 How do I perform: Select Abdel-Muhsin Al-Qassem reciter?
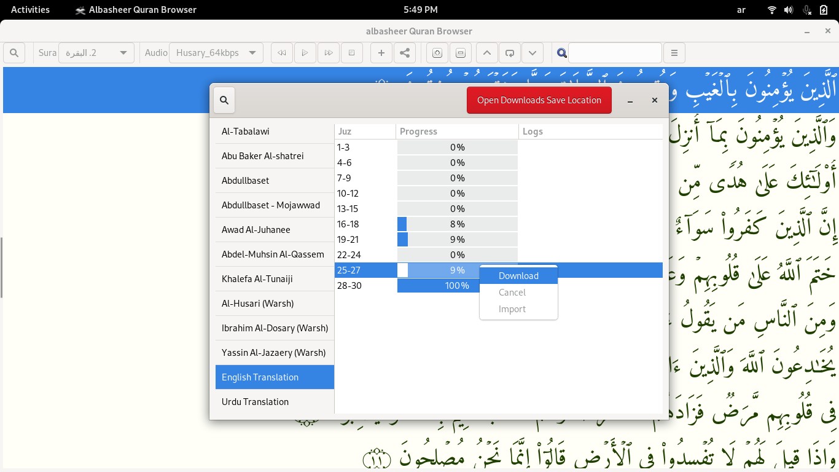coord(275,254)
